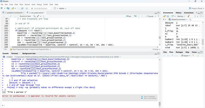Screen dimensions: 205x108
Task: Open the Session menu
Action: (27, 4)
